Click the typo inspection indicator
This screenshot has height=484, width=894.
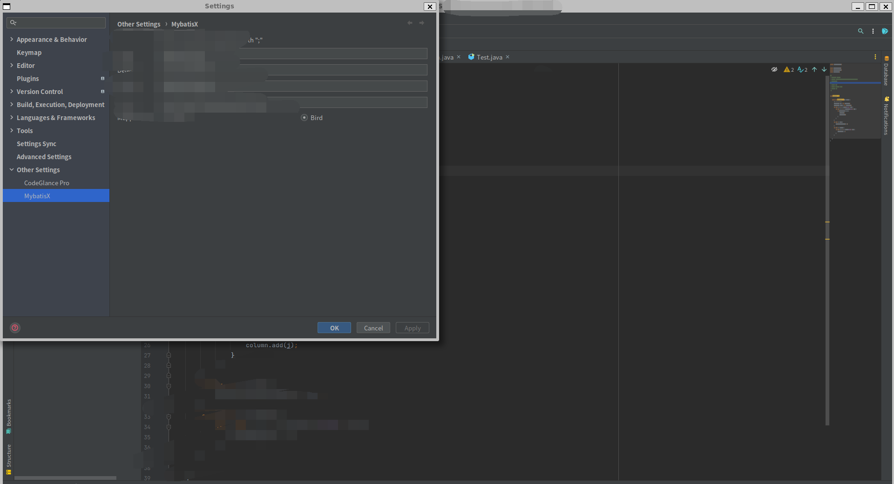pos(802,69)
